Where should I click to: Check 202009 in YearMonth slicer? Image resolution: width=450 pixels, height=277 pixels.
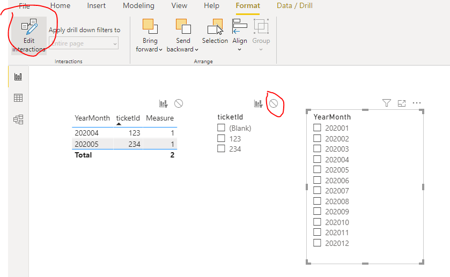click(x=317, y=211)
